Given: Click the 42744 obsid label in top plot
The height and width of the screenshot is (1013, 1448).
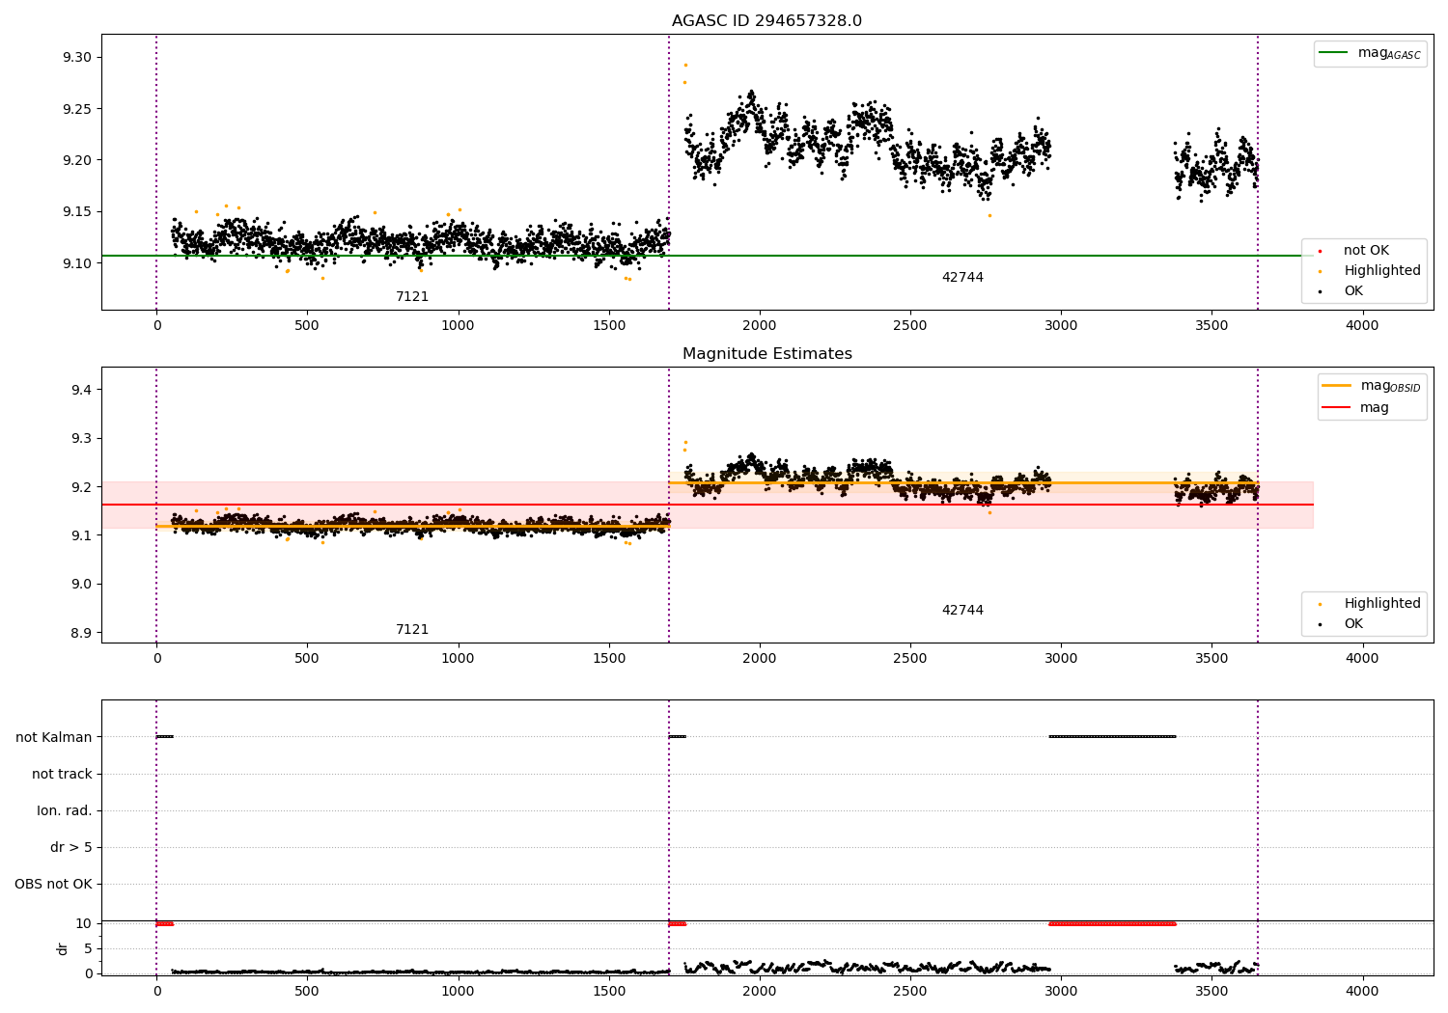Looking at the screenshot, I should (x=962, y=278).
